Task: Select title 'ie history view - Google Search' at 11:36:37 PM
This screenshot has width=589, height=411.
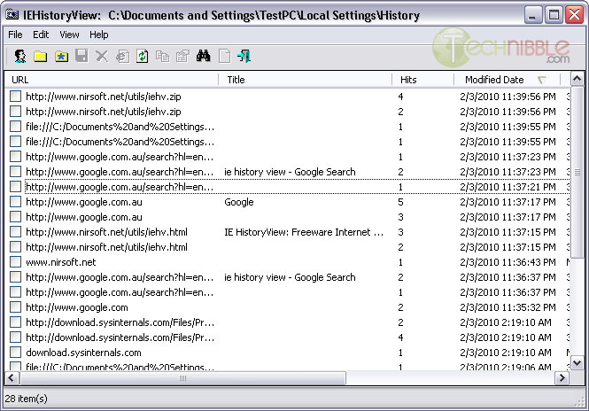Action: pyautogui.click(x=290, y=277)
